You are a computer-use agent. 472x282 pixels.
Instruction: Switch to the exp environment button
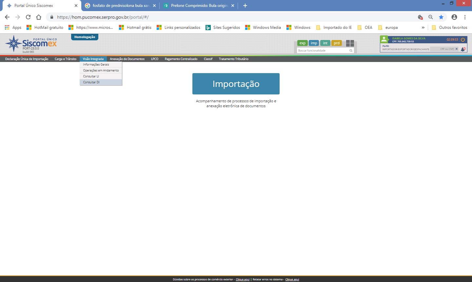[303, 43]
